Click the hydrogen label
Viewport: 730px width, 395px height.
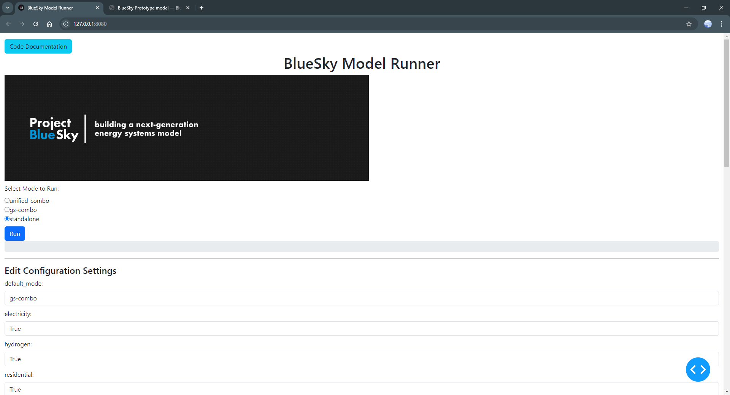click(18, 344)
